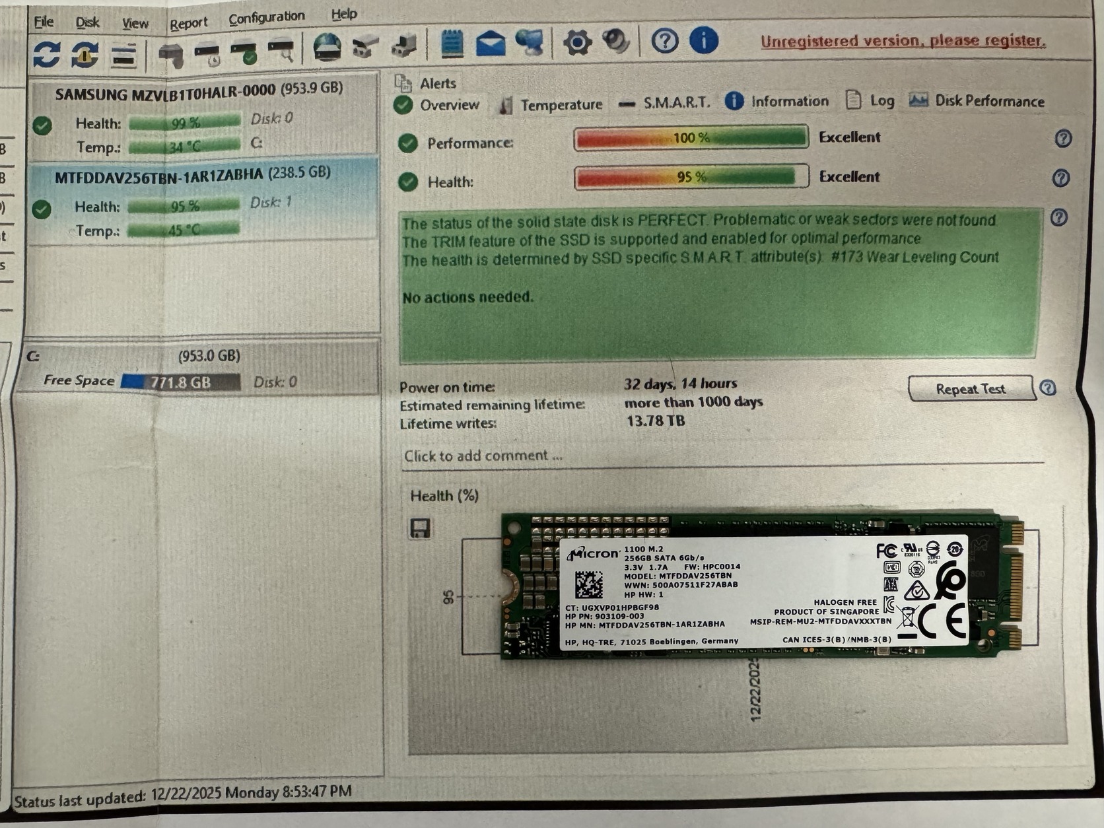The height and width of the screenshot is (828, 1104).
Task: Open the Help menu
Action: (x=344, y=14)
